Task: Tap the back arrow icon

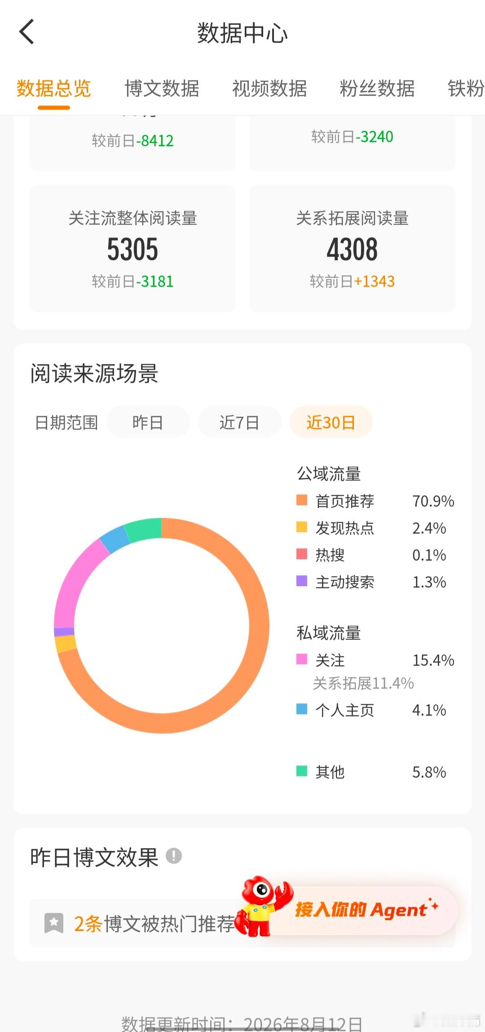Action: (26, 32)
